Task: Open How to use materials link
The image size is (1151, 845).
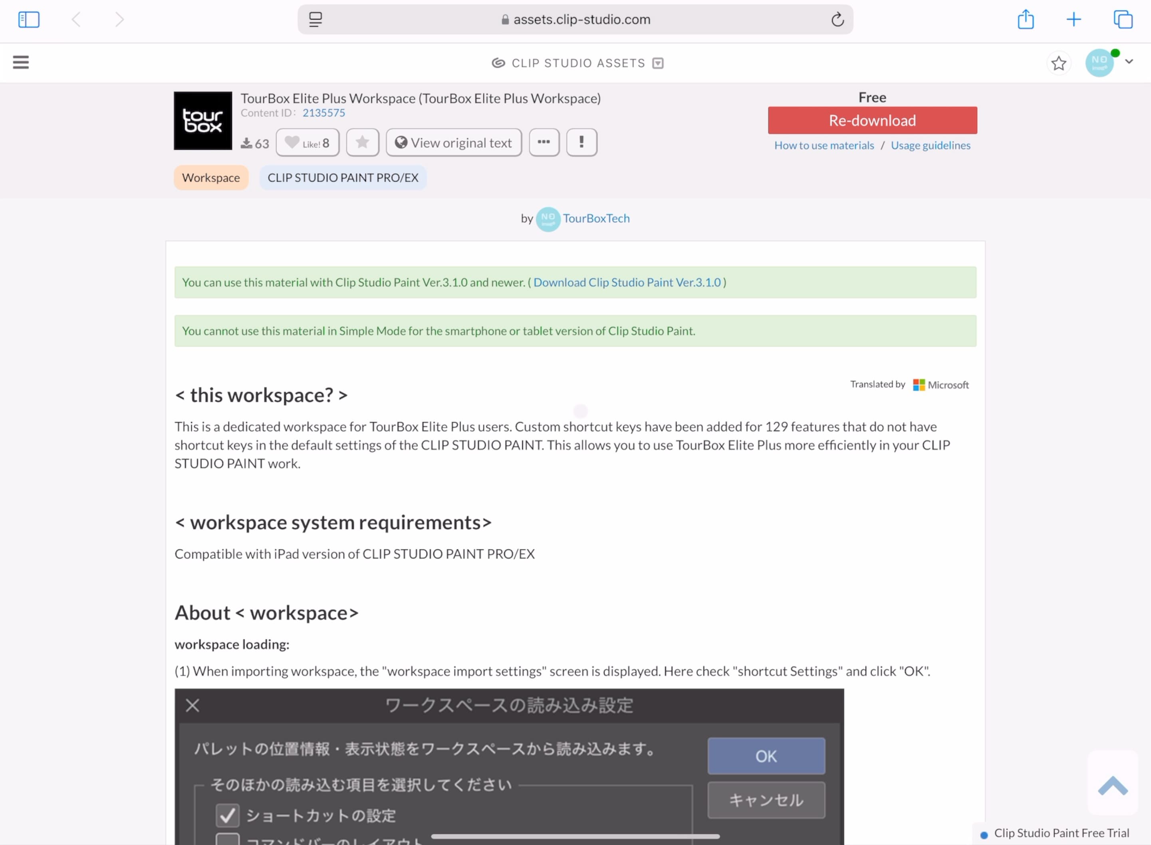Action: pos(824,145)
